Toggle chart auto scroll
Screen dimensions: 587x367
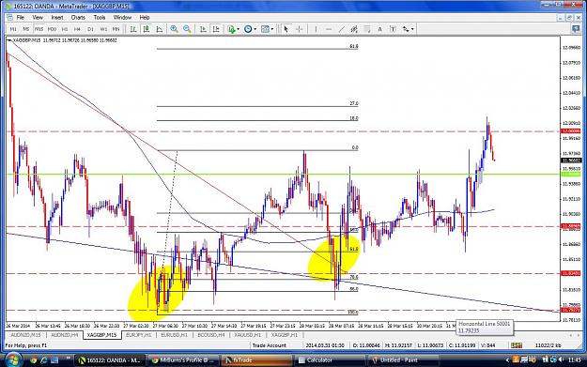(203, 29)
